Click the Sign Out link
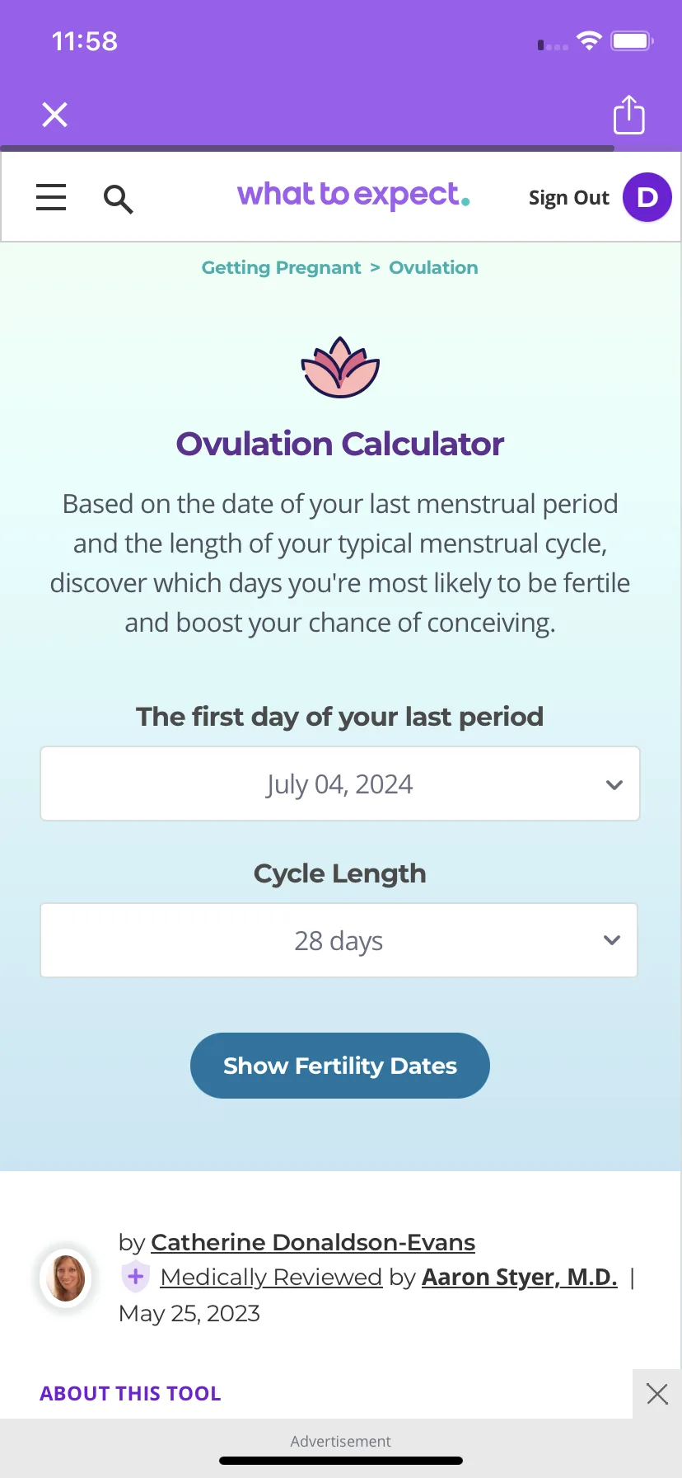Image resolution: width=682 pixels, height=1478 pixels. [x=569, y=198]
